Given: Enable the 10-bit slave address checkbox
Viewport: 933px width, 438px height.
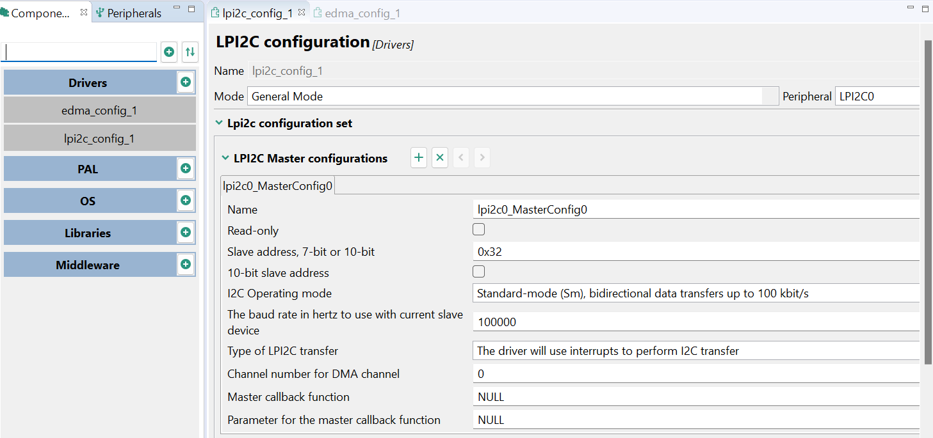Looking at the screenshot, I should [x=478, y=272].
